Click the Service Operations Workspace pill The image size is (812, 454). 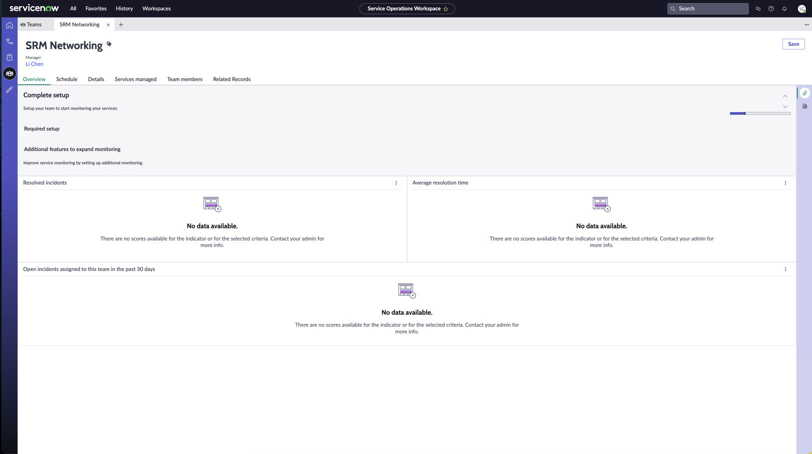[x=407, y=8]
